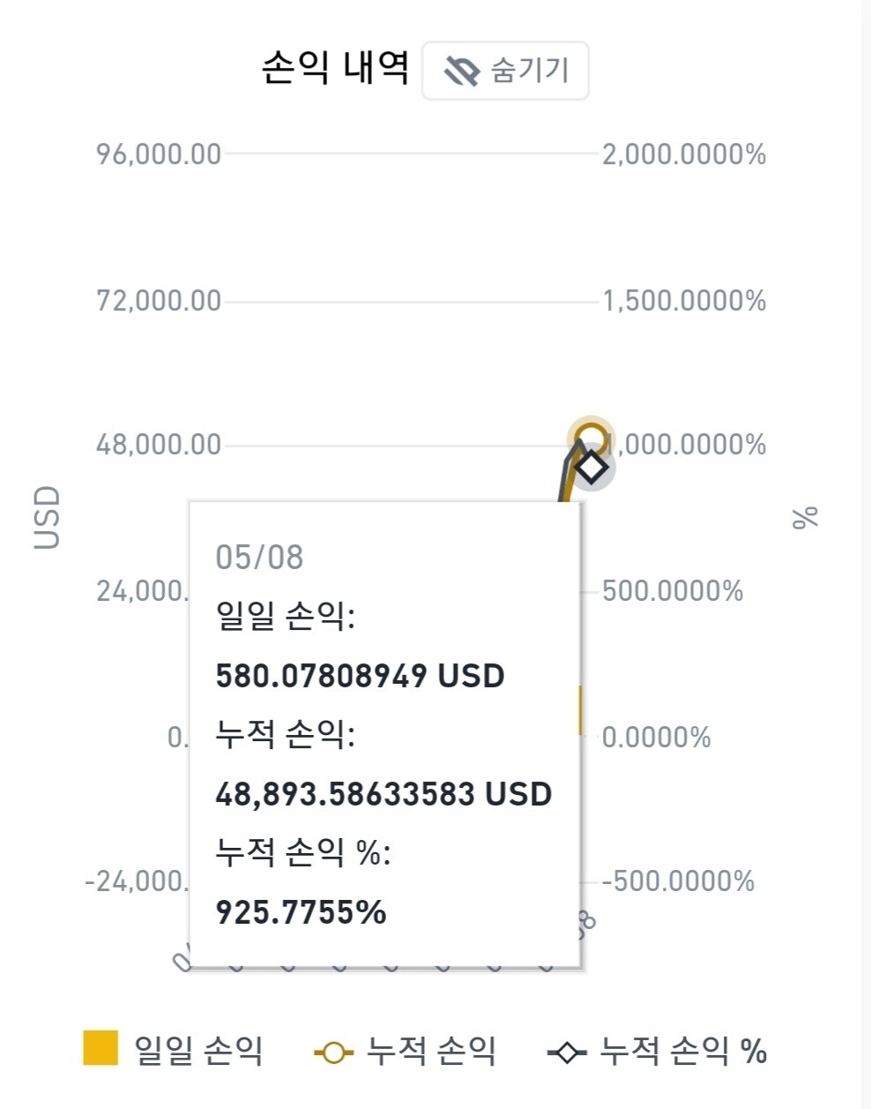Click the 580.07808949 USD daily profit value
The width and height of the screenshot is (871, 1109).
pyautogui.click(x=360, y=676)
